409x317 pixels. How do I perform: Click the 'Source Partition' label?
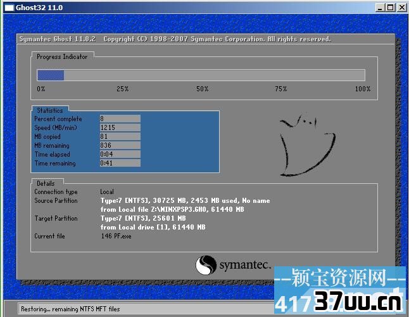[x=56, y=200]
